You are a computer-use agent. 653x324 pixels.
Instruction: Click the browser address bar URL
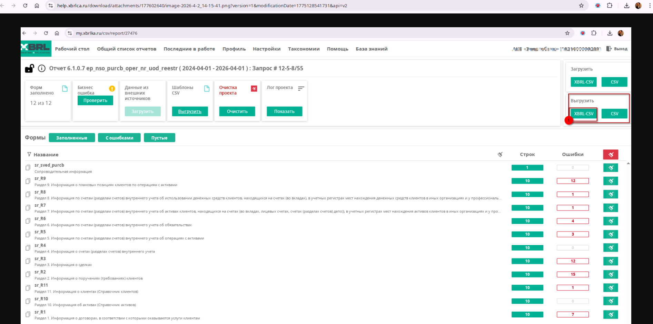(202, 6)
